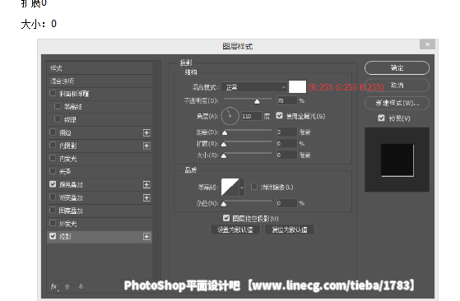Click the plus icon beside 描边

coord(146,132)
